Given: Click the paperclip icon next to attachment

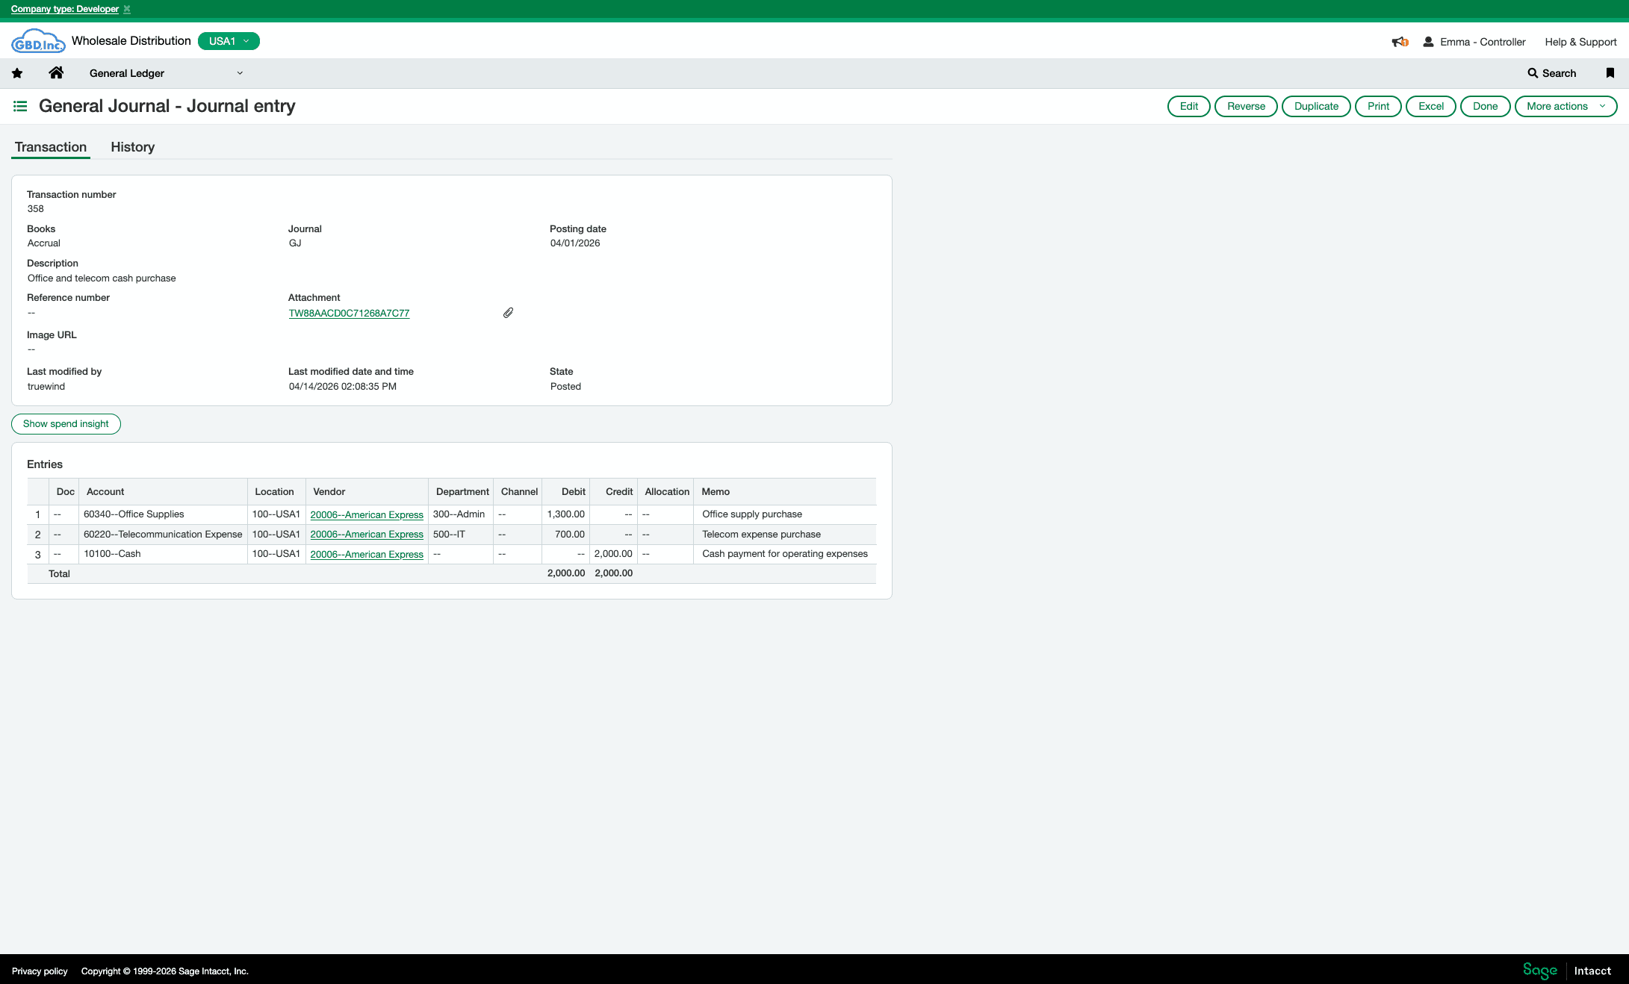Looking at the screenshot, I should point(508,312).
